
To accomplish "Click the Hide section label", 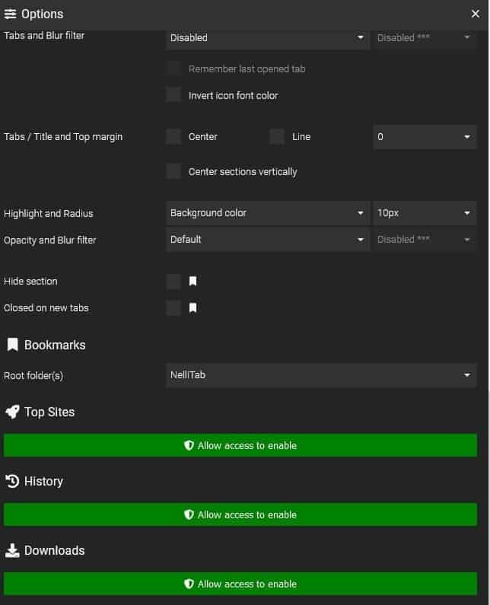I will [30, 282].
